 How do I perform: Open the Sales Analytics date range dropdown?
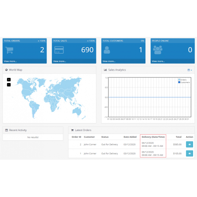pyautogui.click(x=190, y=70)
